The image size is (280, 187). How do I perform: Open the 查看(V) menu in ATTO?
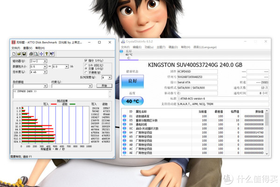click(28, 48)
